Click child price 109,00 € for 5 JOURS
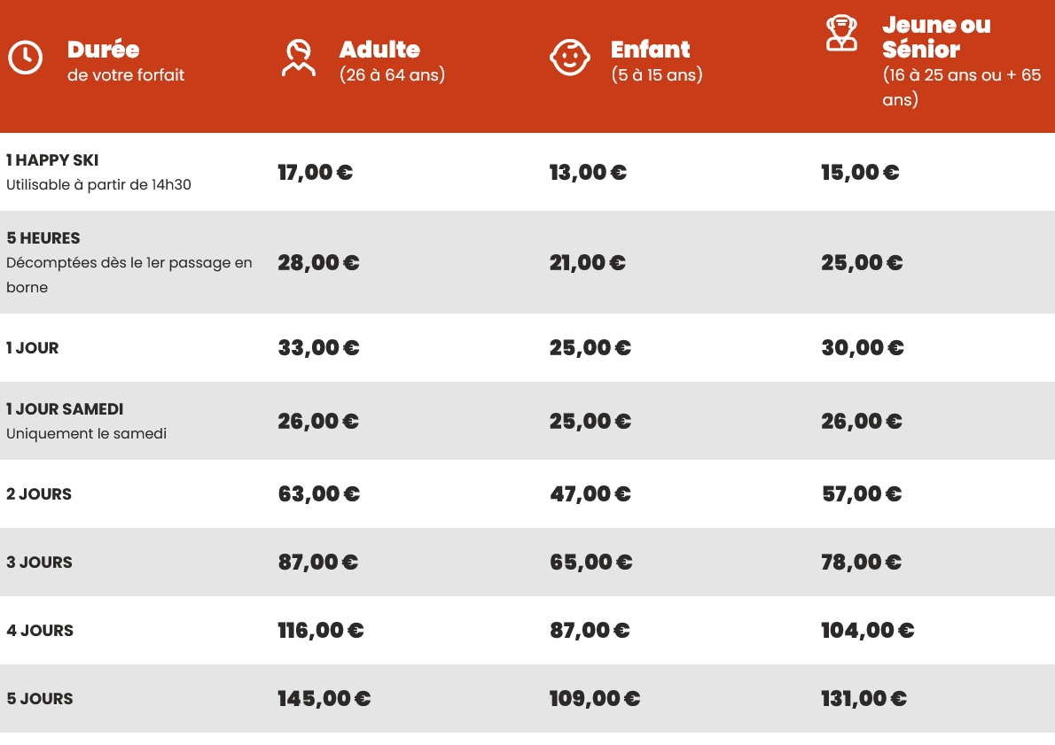This screenshot has height=745, width=1055. pyautogui.click(x=594, y=699)
